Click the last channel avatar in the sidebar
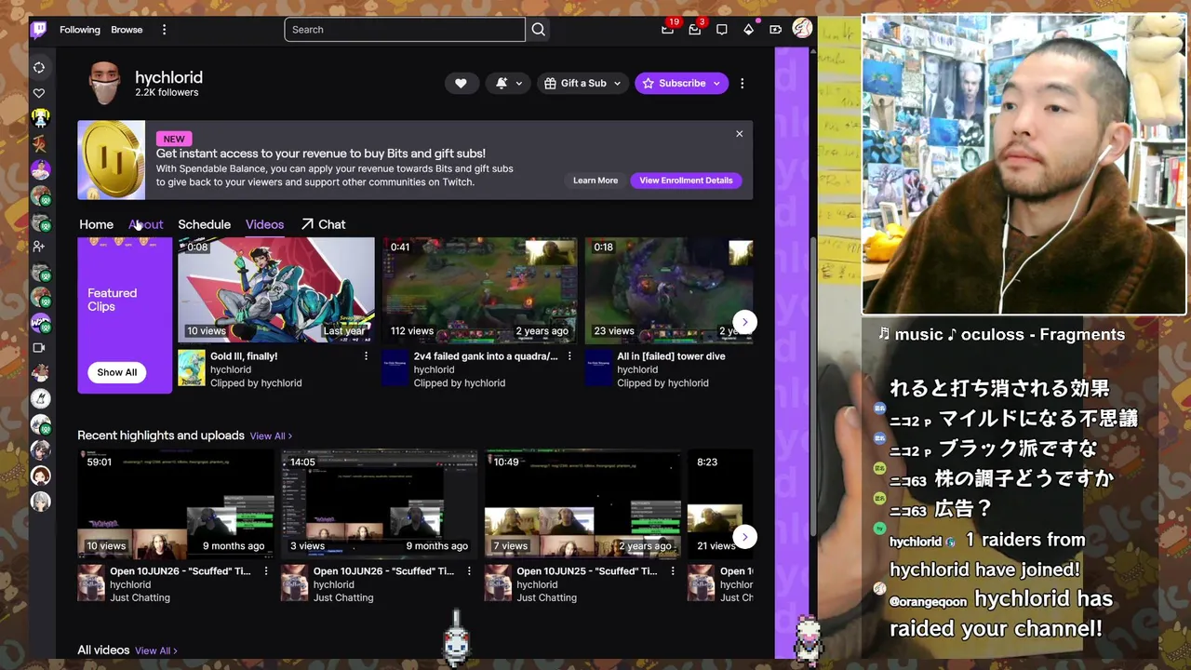1191x670 pixels. click(40, 502)
